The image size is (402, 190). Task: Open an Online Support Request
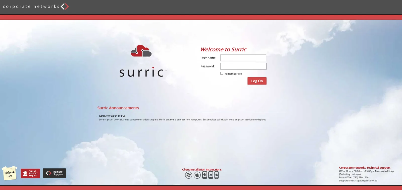pos(30,173)
